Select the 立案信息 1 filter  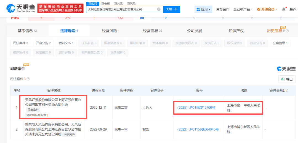[x=280, y=43]
